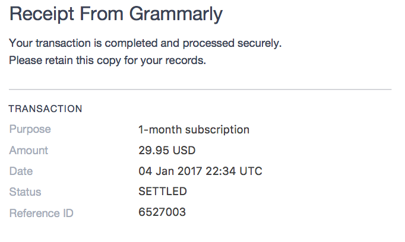Select the Reference ID label
This screenshot has height=242, width=405.
[x=42, y=214]
